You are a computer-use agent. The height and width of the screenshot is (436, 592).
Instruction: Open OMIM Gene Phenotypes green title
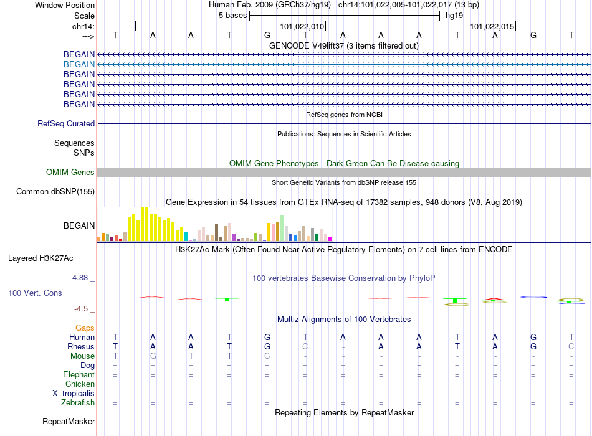pos(345,163)
